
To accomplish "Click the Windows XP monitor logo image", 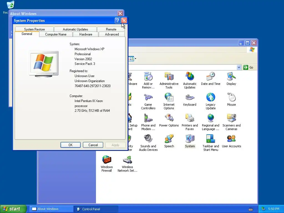I will (x=44, y=64).
